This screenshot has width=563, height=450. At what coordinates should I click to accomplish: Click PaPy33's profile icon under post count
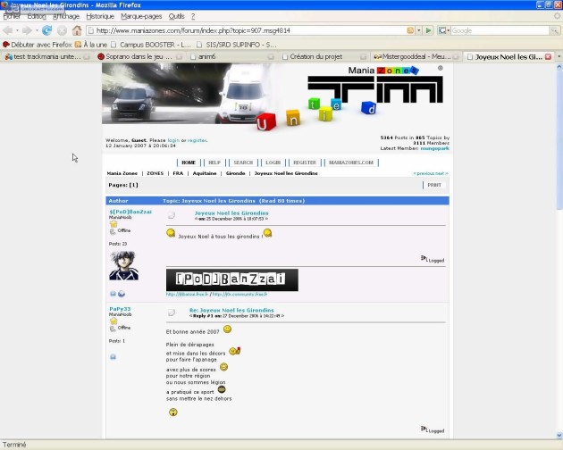tap(113, 356)
